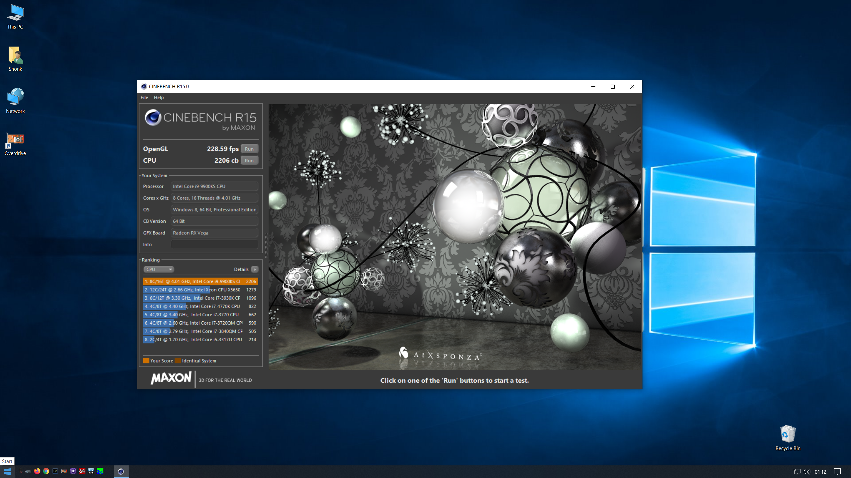851x478 pixels.
Task: Click the headset icon in taskbar
Action: pyautogui.click(x=19, y=471)
